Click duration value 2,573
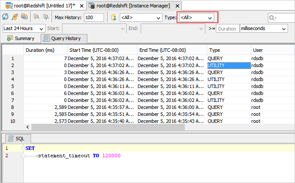Screen dimensions: 295x183 (x=61, y=121)
